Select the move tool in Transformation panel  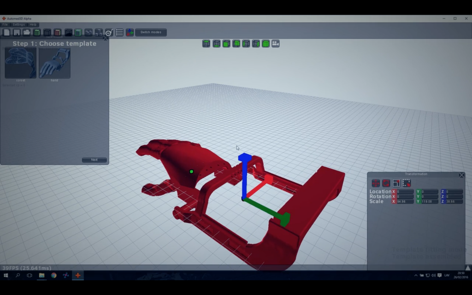pyautogui.click(x=376, y=183)
